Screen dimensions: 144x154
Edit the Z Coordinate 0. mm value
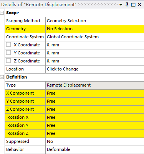pos(95,61)
